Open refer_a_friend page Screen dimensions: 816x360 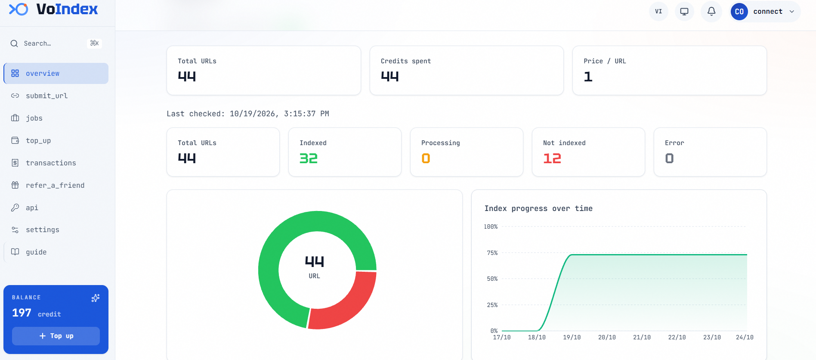pos(56,185)
